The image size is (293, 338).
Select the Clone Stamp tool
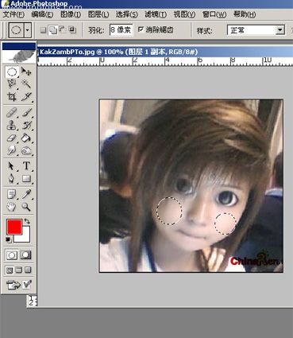click(12, 125)
